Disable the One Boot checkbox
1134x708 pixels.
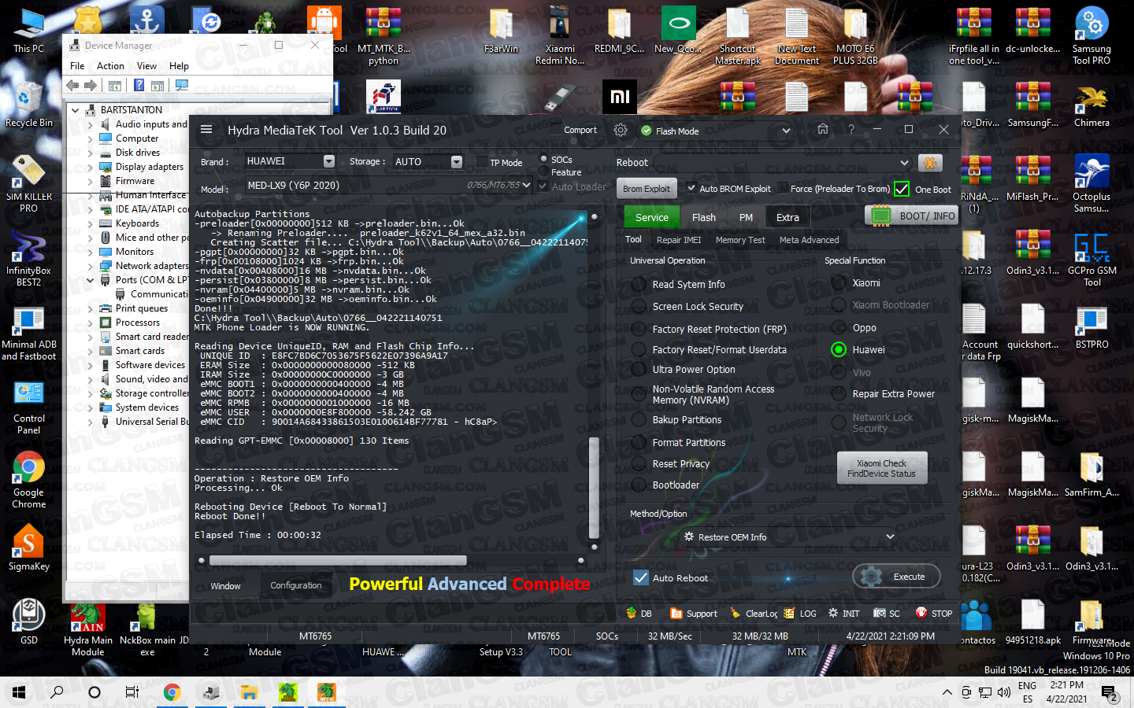coord(902,189)
